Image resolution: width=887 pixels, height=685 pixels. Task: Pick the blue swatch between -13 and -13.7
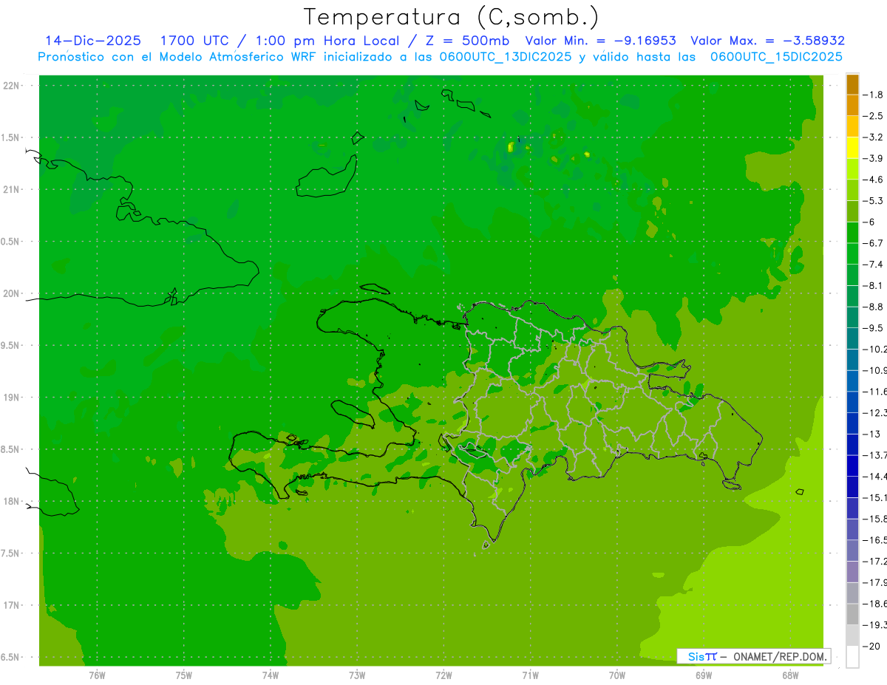pos(852,445)
